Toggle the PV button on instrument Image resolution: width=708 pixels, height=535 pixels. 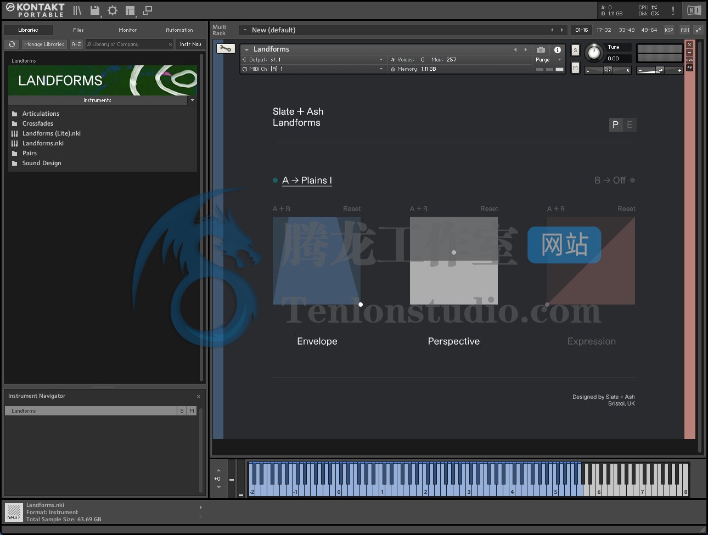coord(690,67)
